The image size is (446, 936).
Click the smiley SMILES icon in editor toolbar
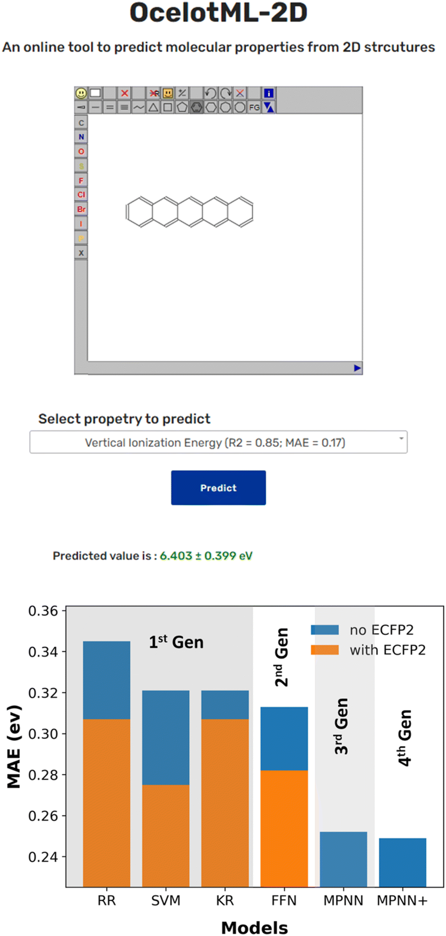(x=81, y=93)
